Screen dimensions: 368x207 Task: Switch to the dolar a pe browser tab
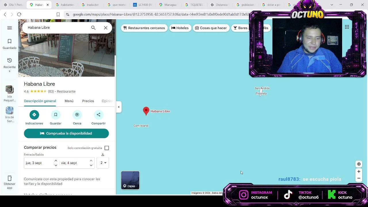tap(272, 5)
